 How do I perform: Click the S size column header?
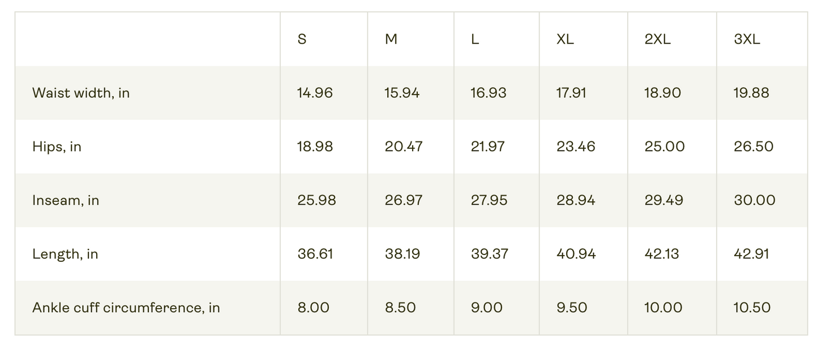[x=302, y=39]
